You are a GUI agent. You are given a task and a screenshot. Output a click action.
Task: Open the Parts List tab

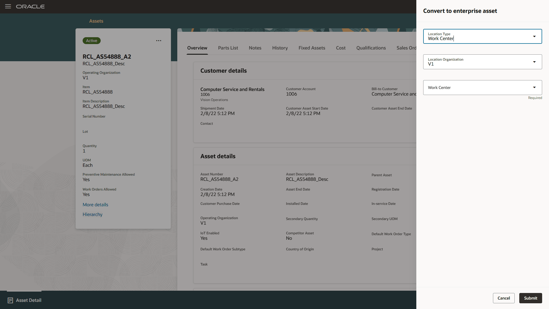[228, 48]
